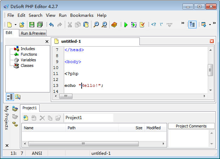Screen dimensions: 220x159
Task: Click the Copy icon in toolbar
Action: (78, 25)
